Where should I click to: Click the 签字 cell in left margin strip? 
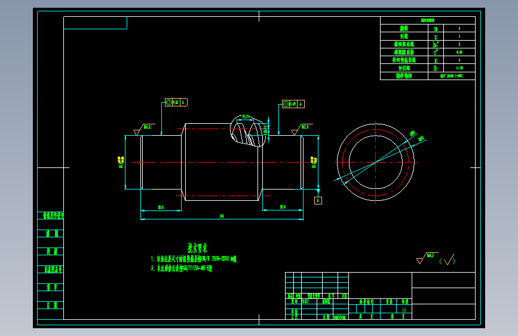[x=51, y=288]
